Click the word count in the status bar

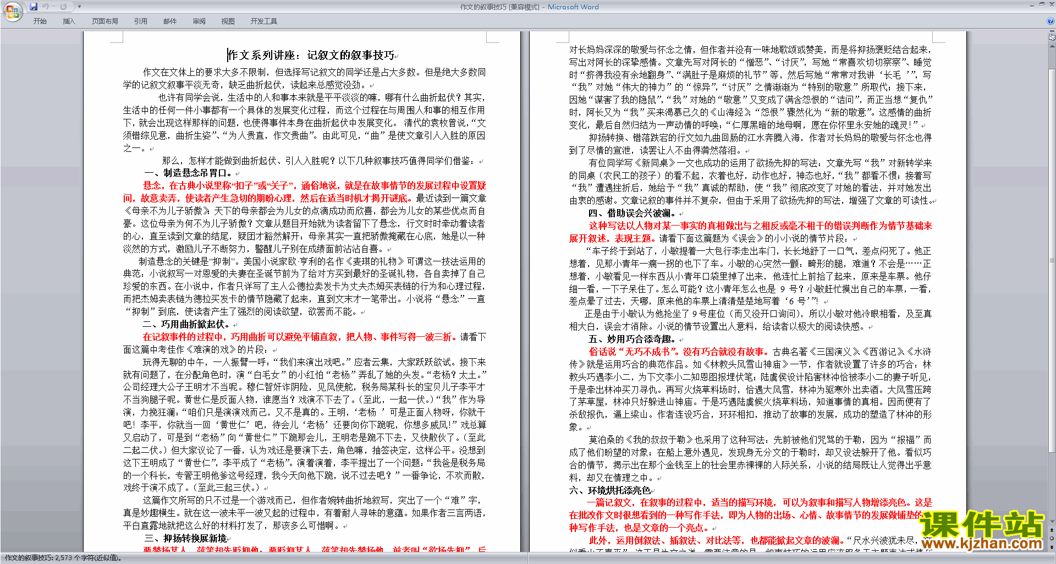point(63,557)
